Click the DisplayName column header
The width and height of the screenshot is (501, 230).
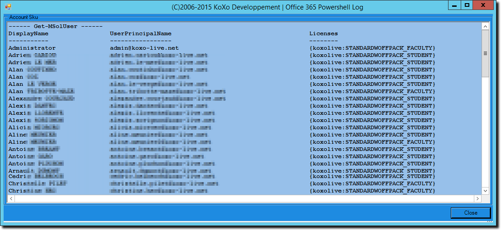[29, 33]
